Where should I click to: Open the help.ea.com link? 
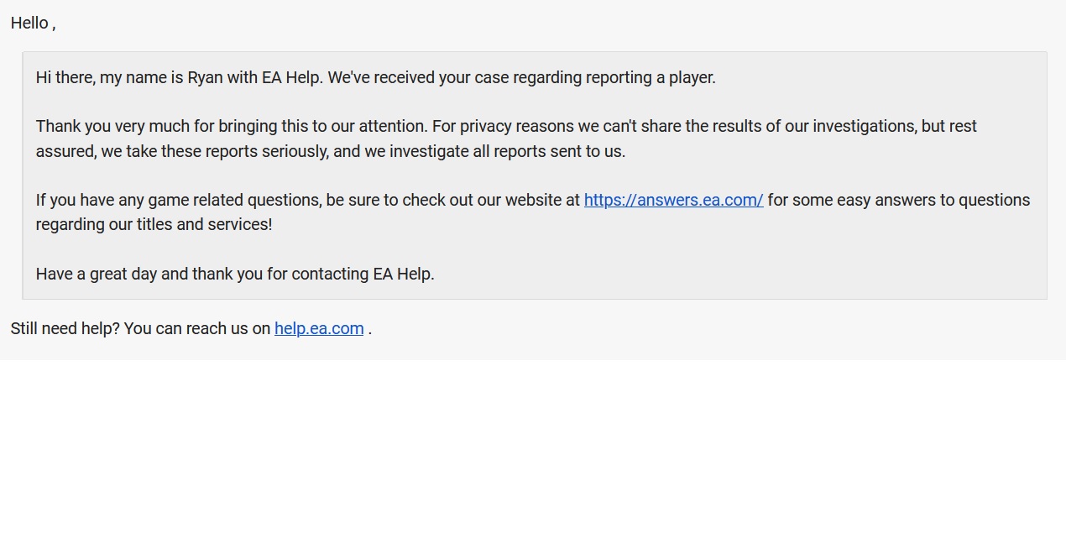coord(319,328)
